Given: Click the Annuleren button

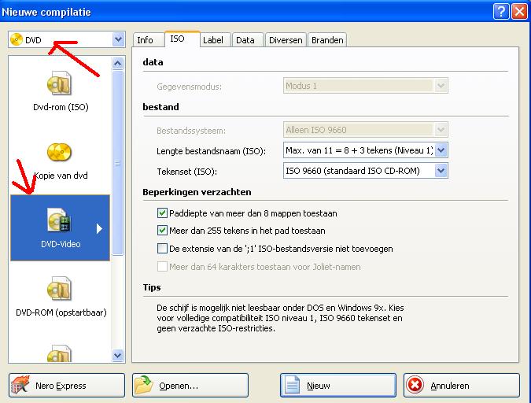Looking at the screenshot, I should [462, 385].
